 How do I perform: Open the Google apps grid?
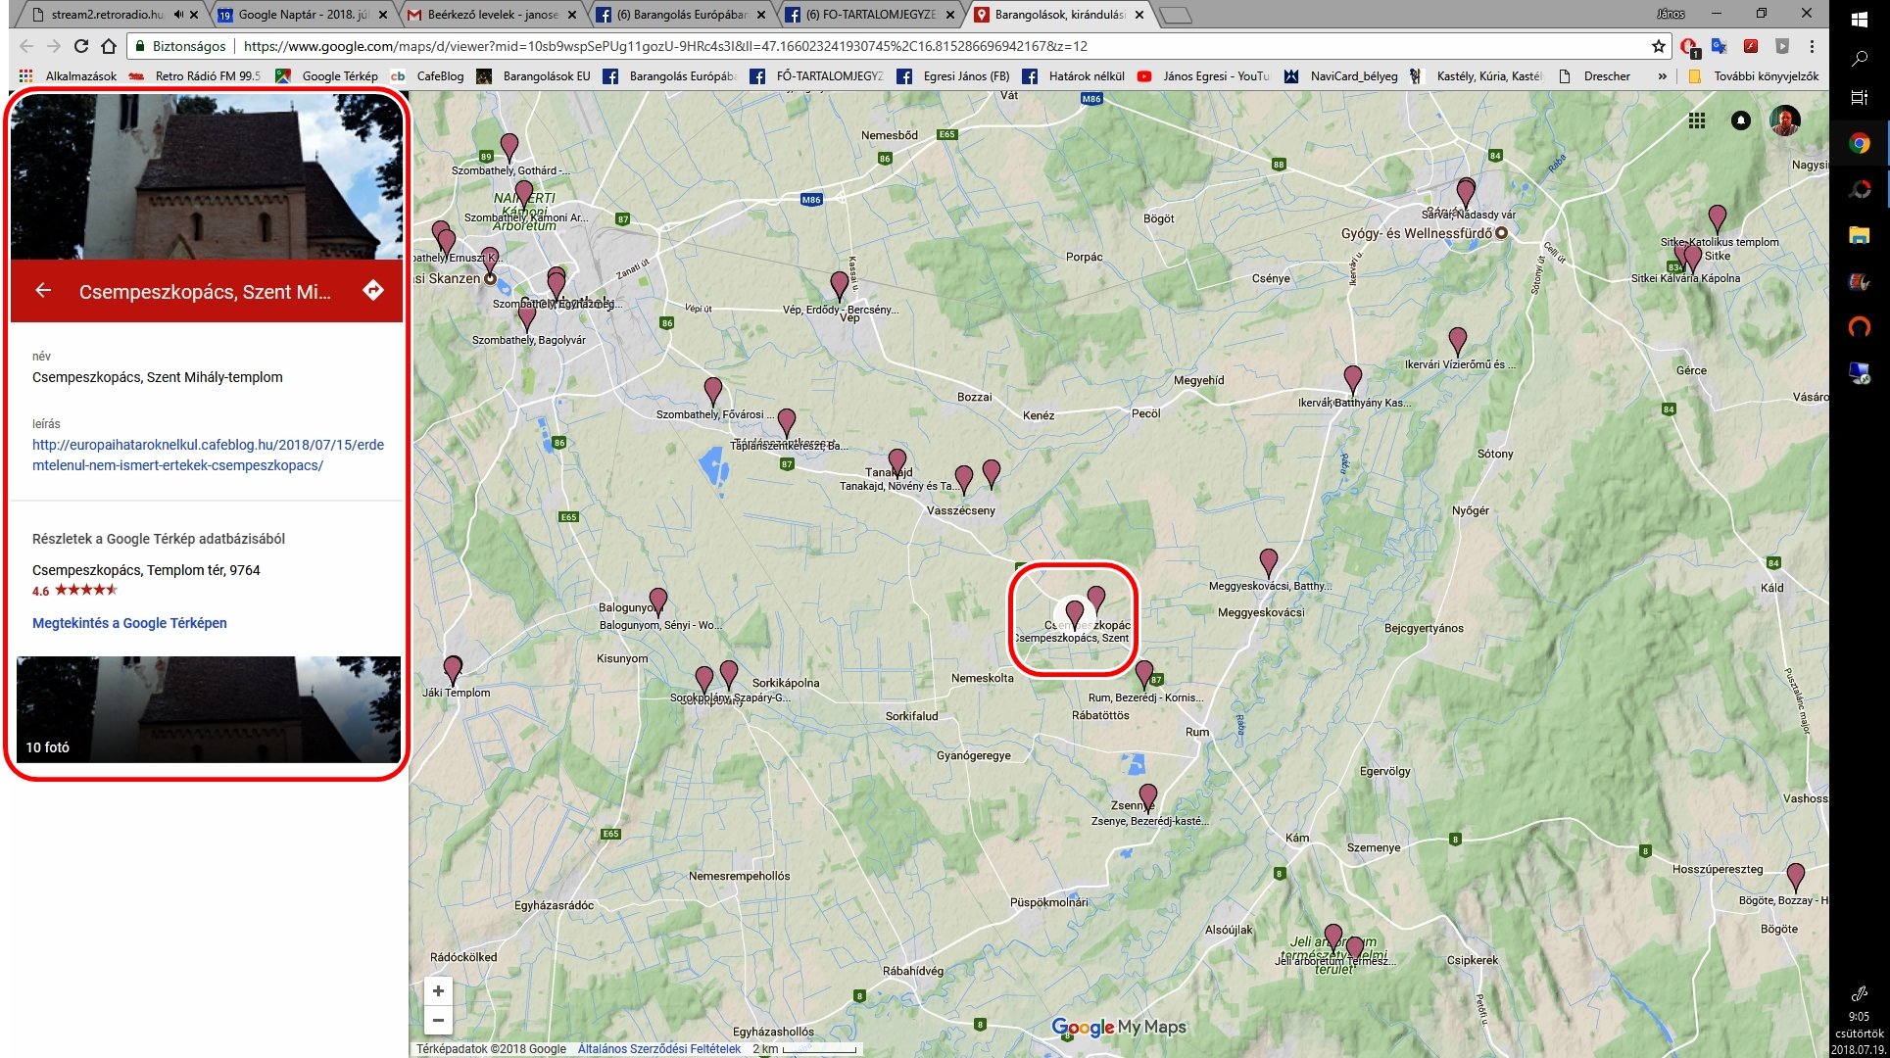coord(1697,120)
